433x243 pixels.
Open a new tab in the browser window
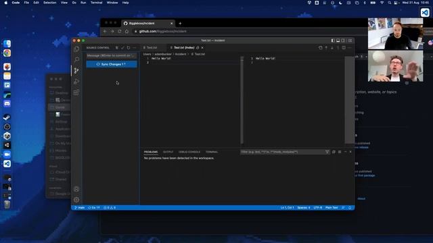(x=181, y=24)
